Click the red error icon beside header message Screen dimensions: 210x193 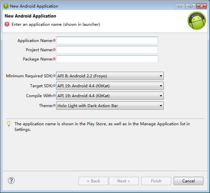(7, 24)
